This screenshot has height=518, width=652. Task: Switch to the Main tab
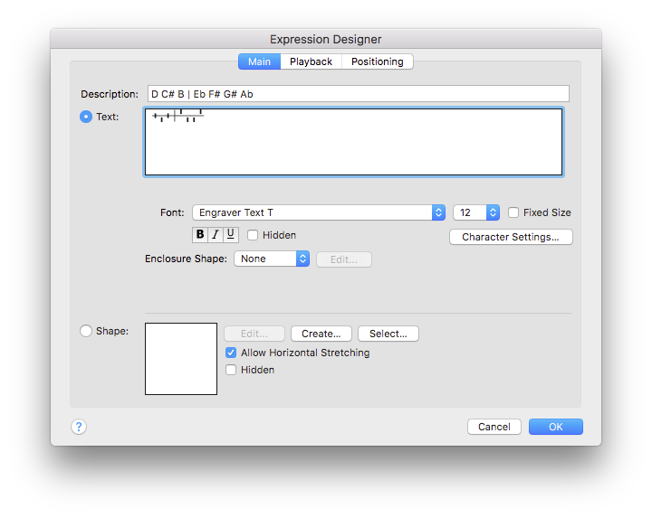point(260,61)
